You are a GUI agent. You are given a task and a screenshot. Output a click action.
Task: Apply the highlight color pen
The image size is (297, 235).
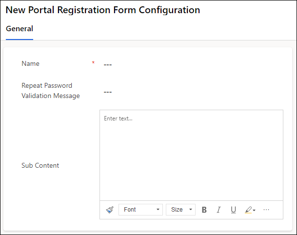248,210
